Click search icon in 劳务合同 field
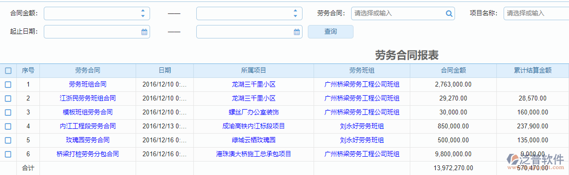569x175 pixels. coord(449,14)
